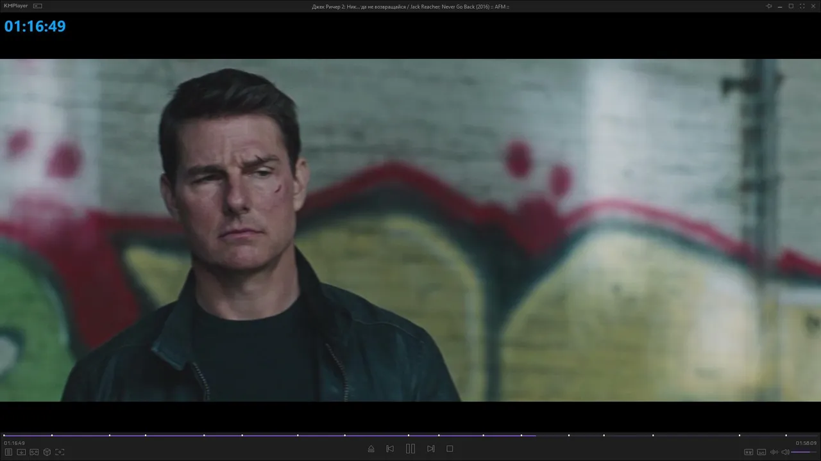This screenshot has height=461, width=821.
Task: Maximize the KMPlayer window
Action: (791, 6)
